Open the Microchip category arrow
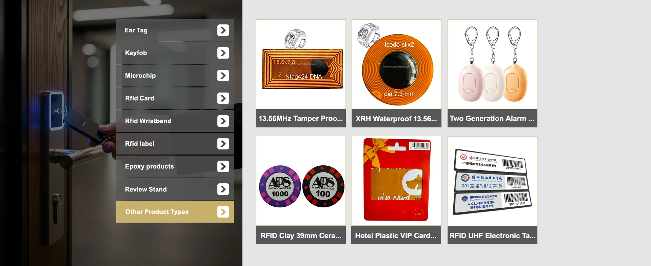 223,76
